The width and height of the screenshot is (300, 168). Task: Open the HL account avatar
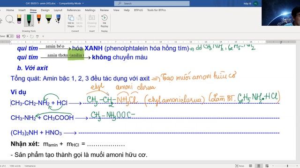click(255, 3)
